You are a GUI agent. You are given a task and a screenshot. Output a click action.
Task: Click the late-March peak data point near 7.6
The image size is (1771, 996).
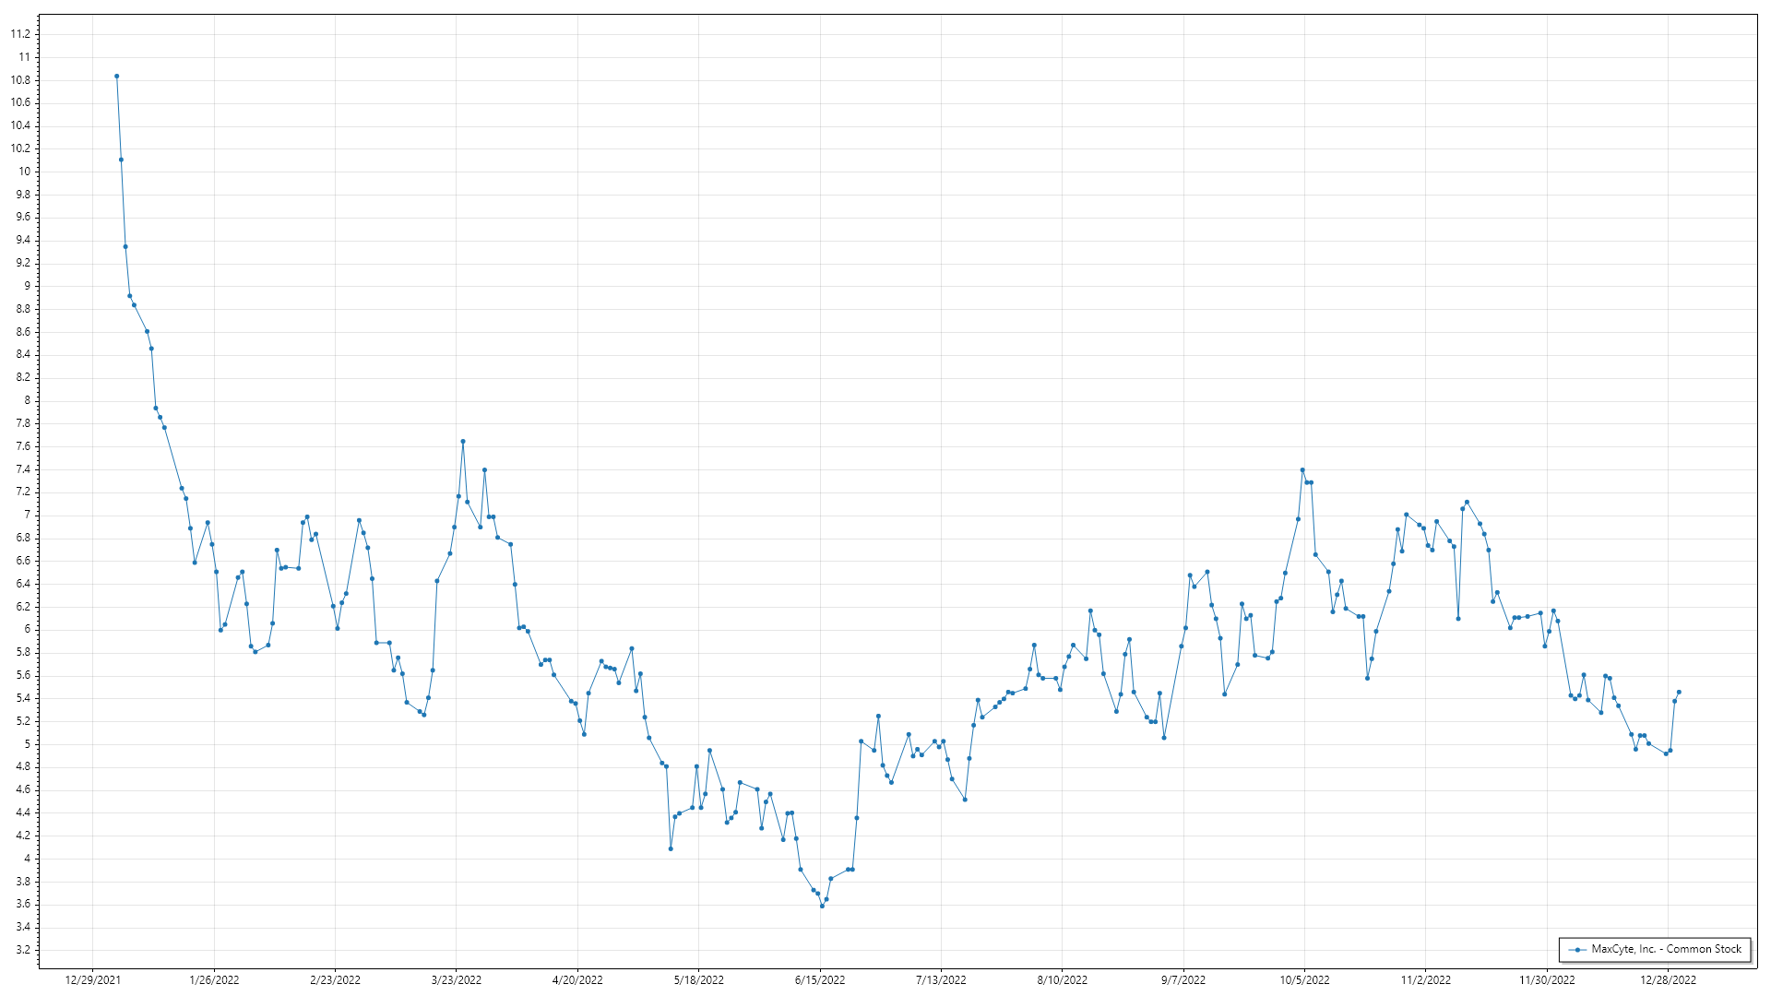pos(463,442)
